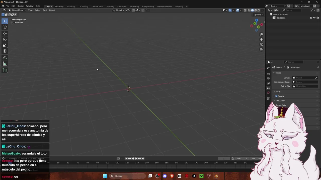Select the Annotate tool
The width and height of the screenshot is (321, 180).
pos(5,58)
